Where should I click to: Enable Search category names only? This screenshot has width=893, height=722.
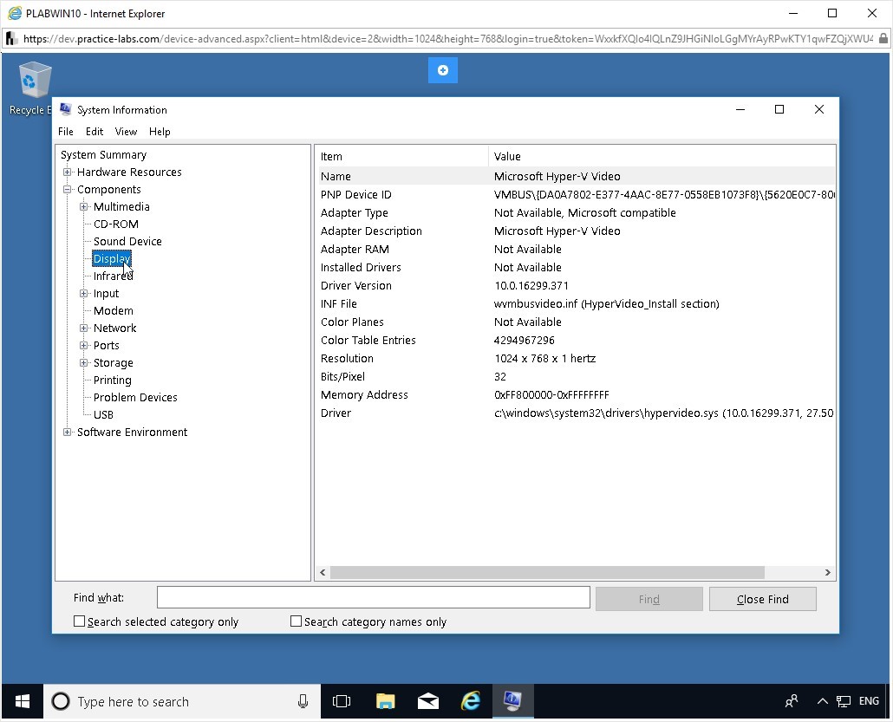(x=297, y=621)
